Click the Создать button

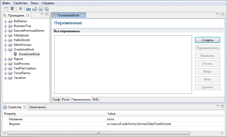pyautogui.click(x=207, y=40)
